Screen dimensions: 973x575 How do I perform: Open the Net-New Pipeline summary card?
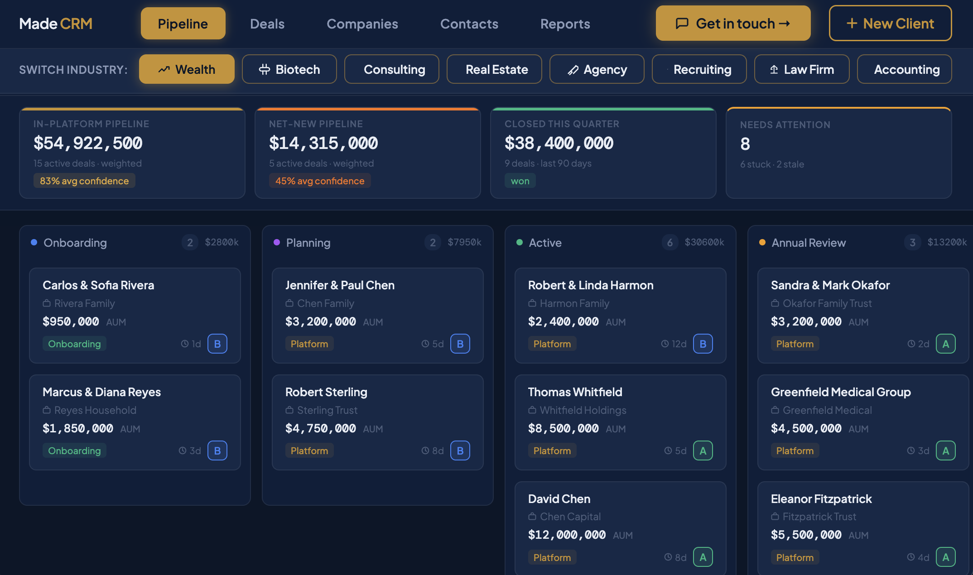tap(368, 153)
